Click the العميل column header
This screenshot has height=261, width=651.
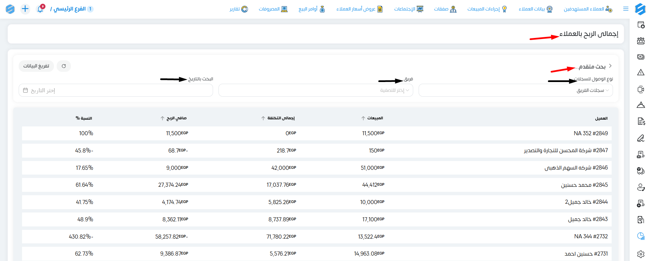601,118
